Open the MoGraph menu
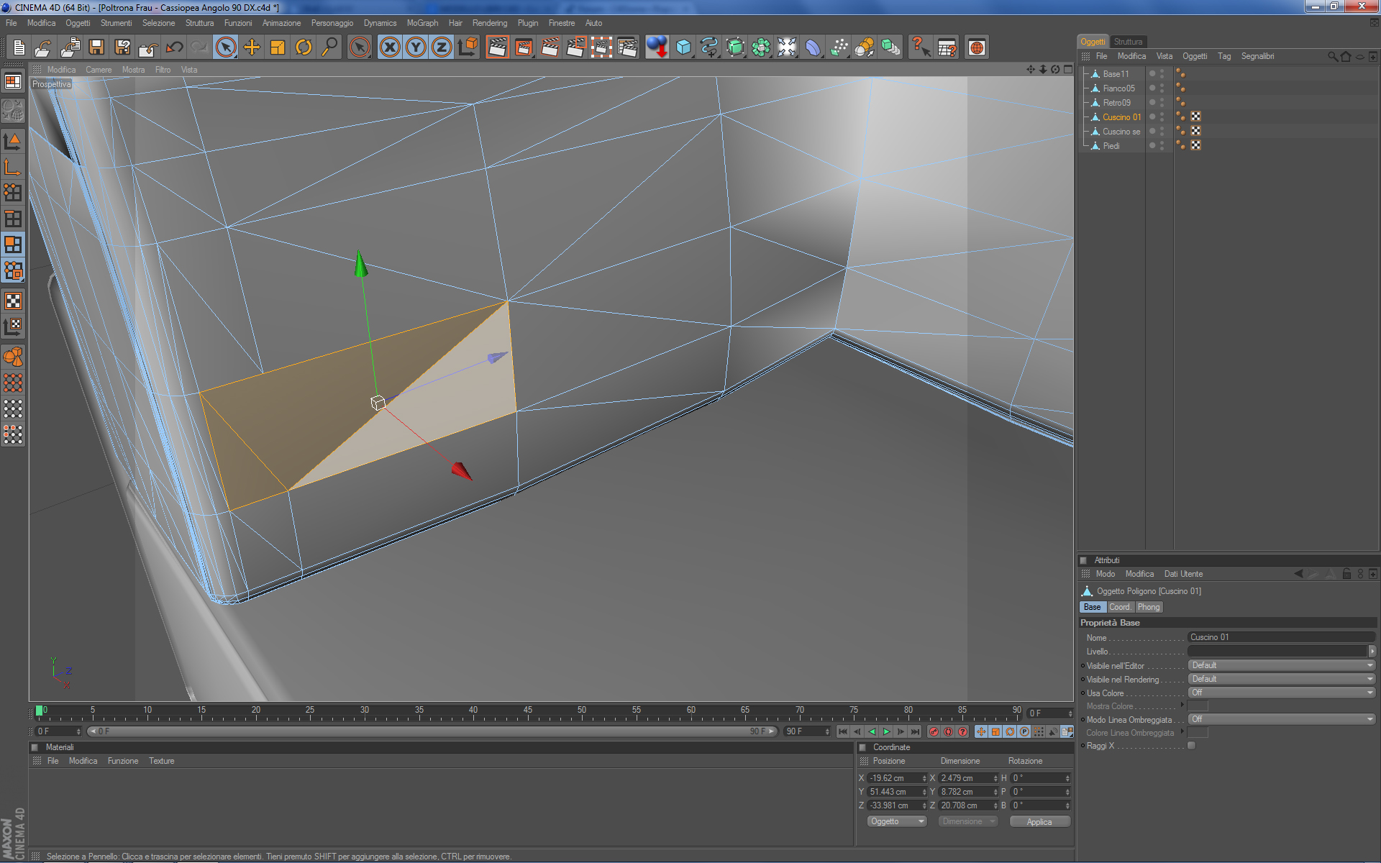1381x863 pixels. [421, 23]
